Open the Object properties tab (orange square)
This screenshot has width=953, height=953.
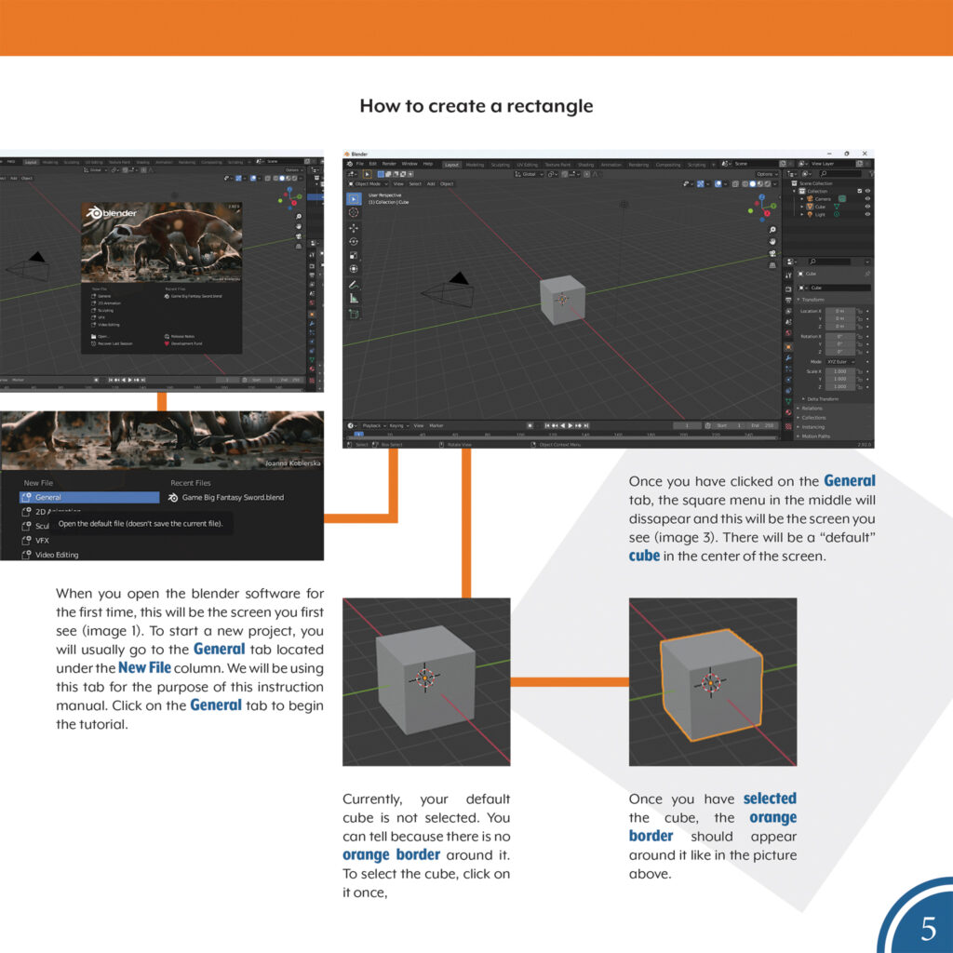click(x=788, y=347)
